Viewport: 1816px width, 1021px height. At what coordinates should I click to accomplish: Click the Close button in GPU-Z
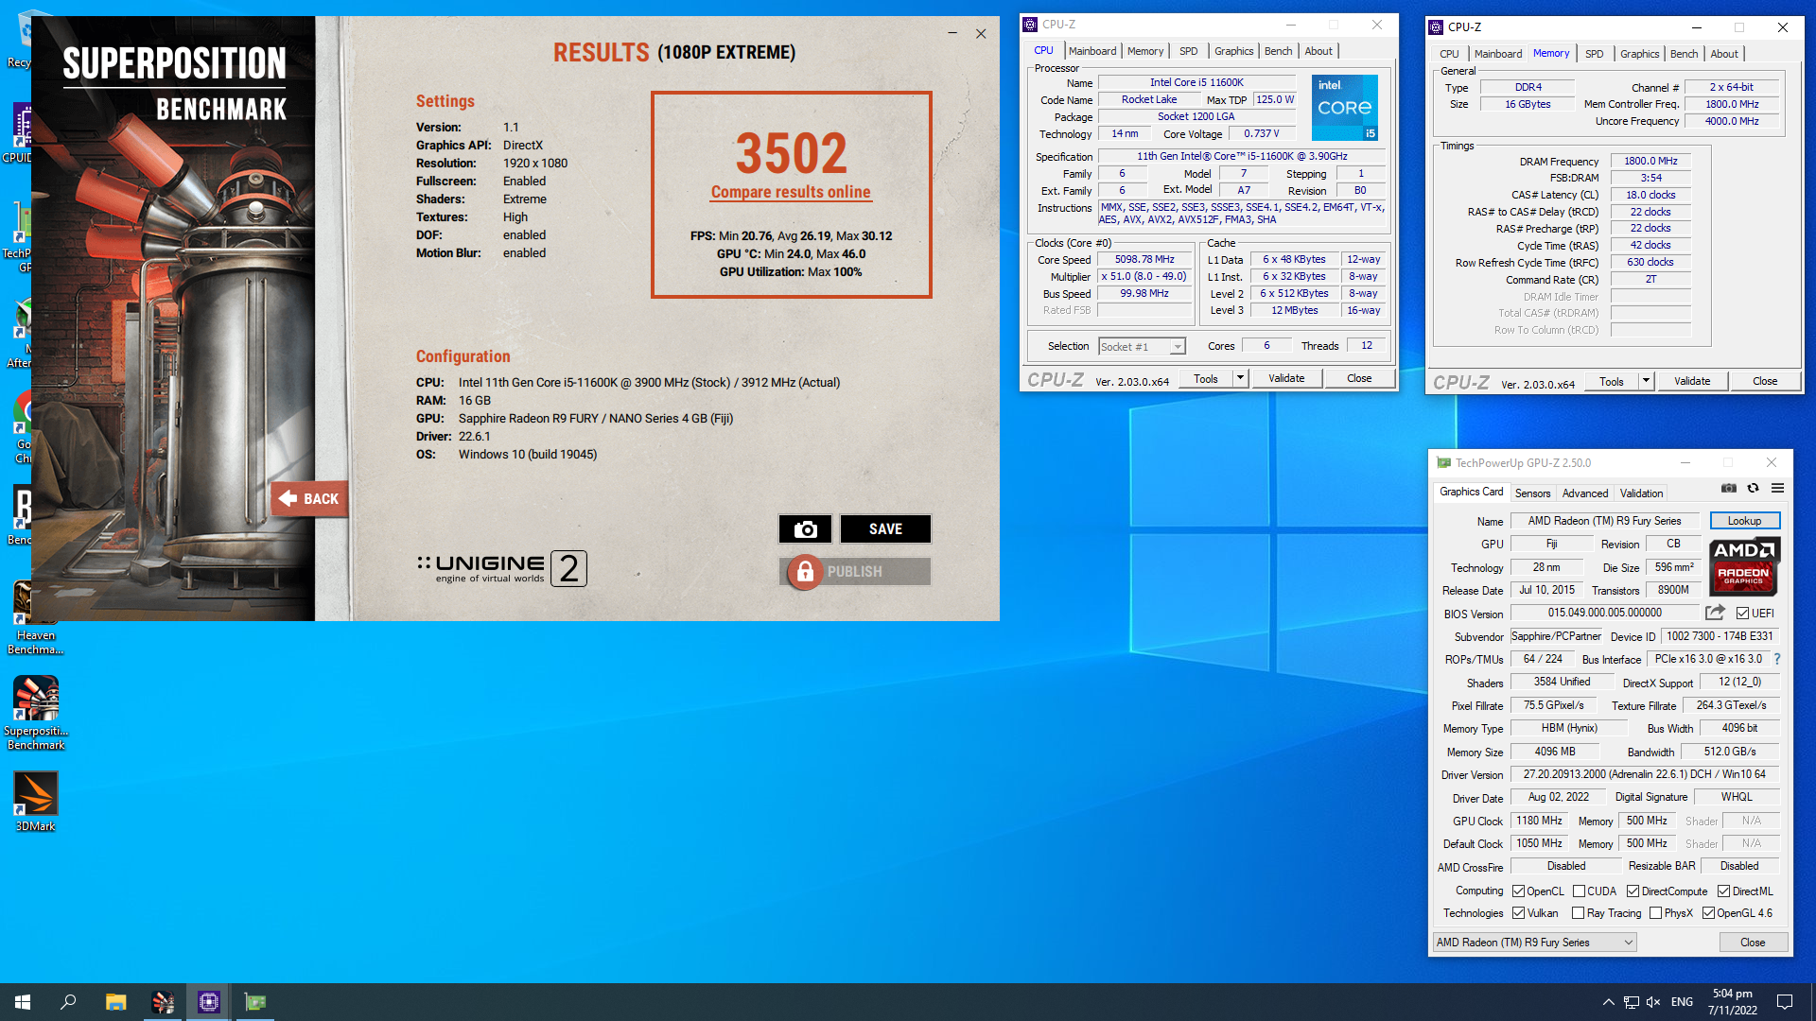point(1753,943)
